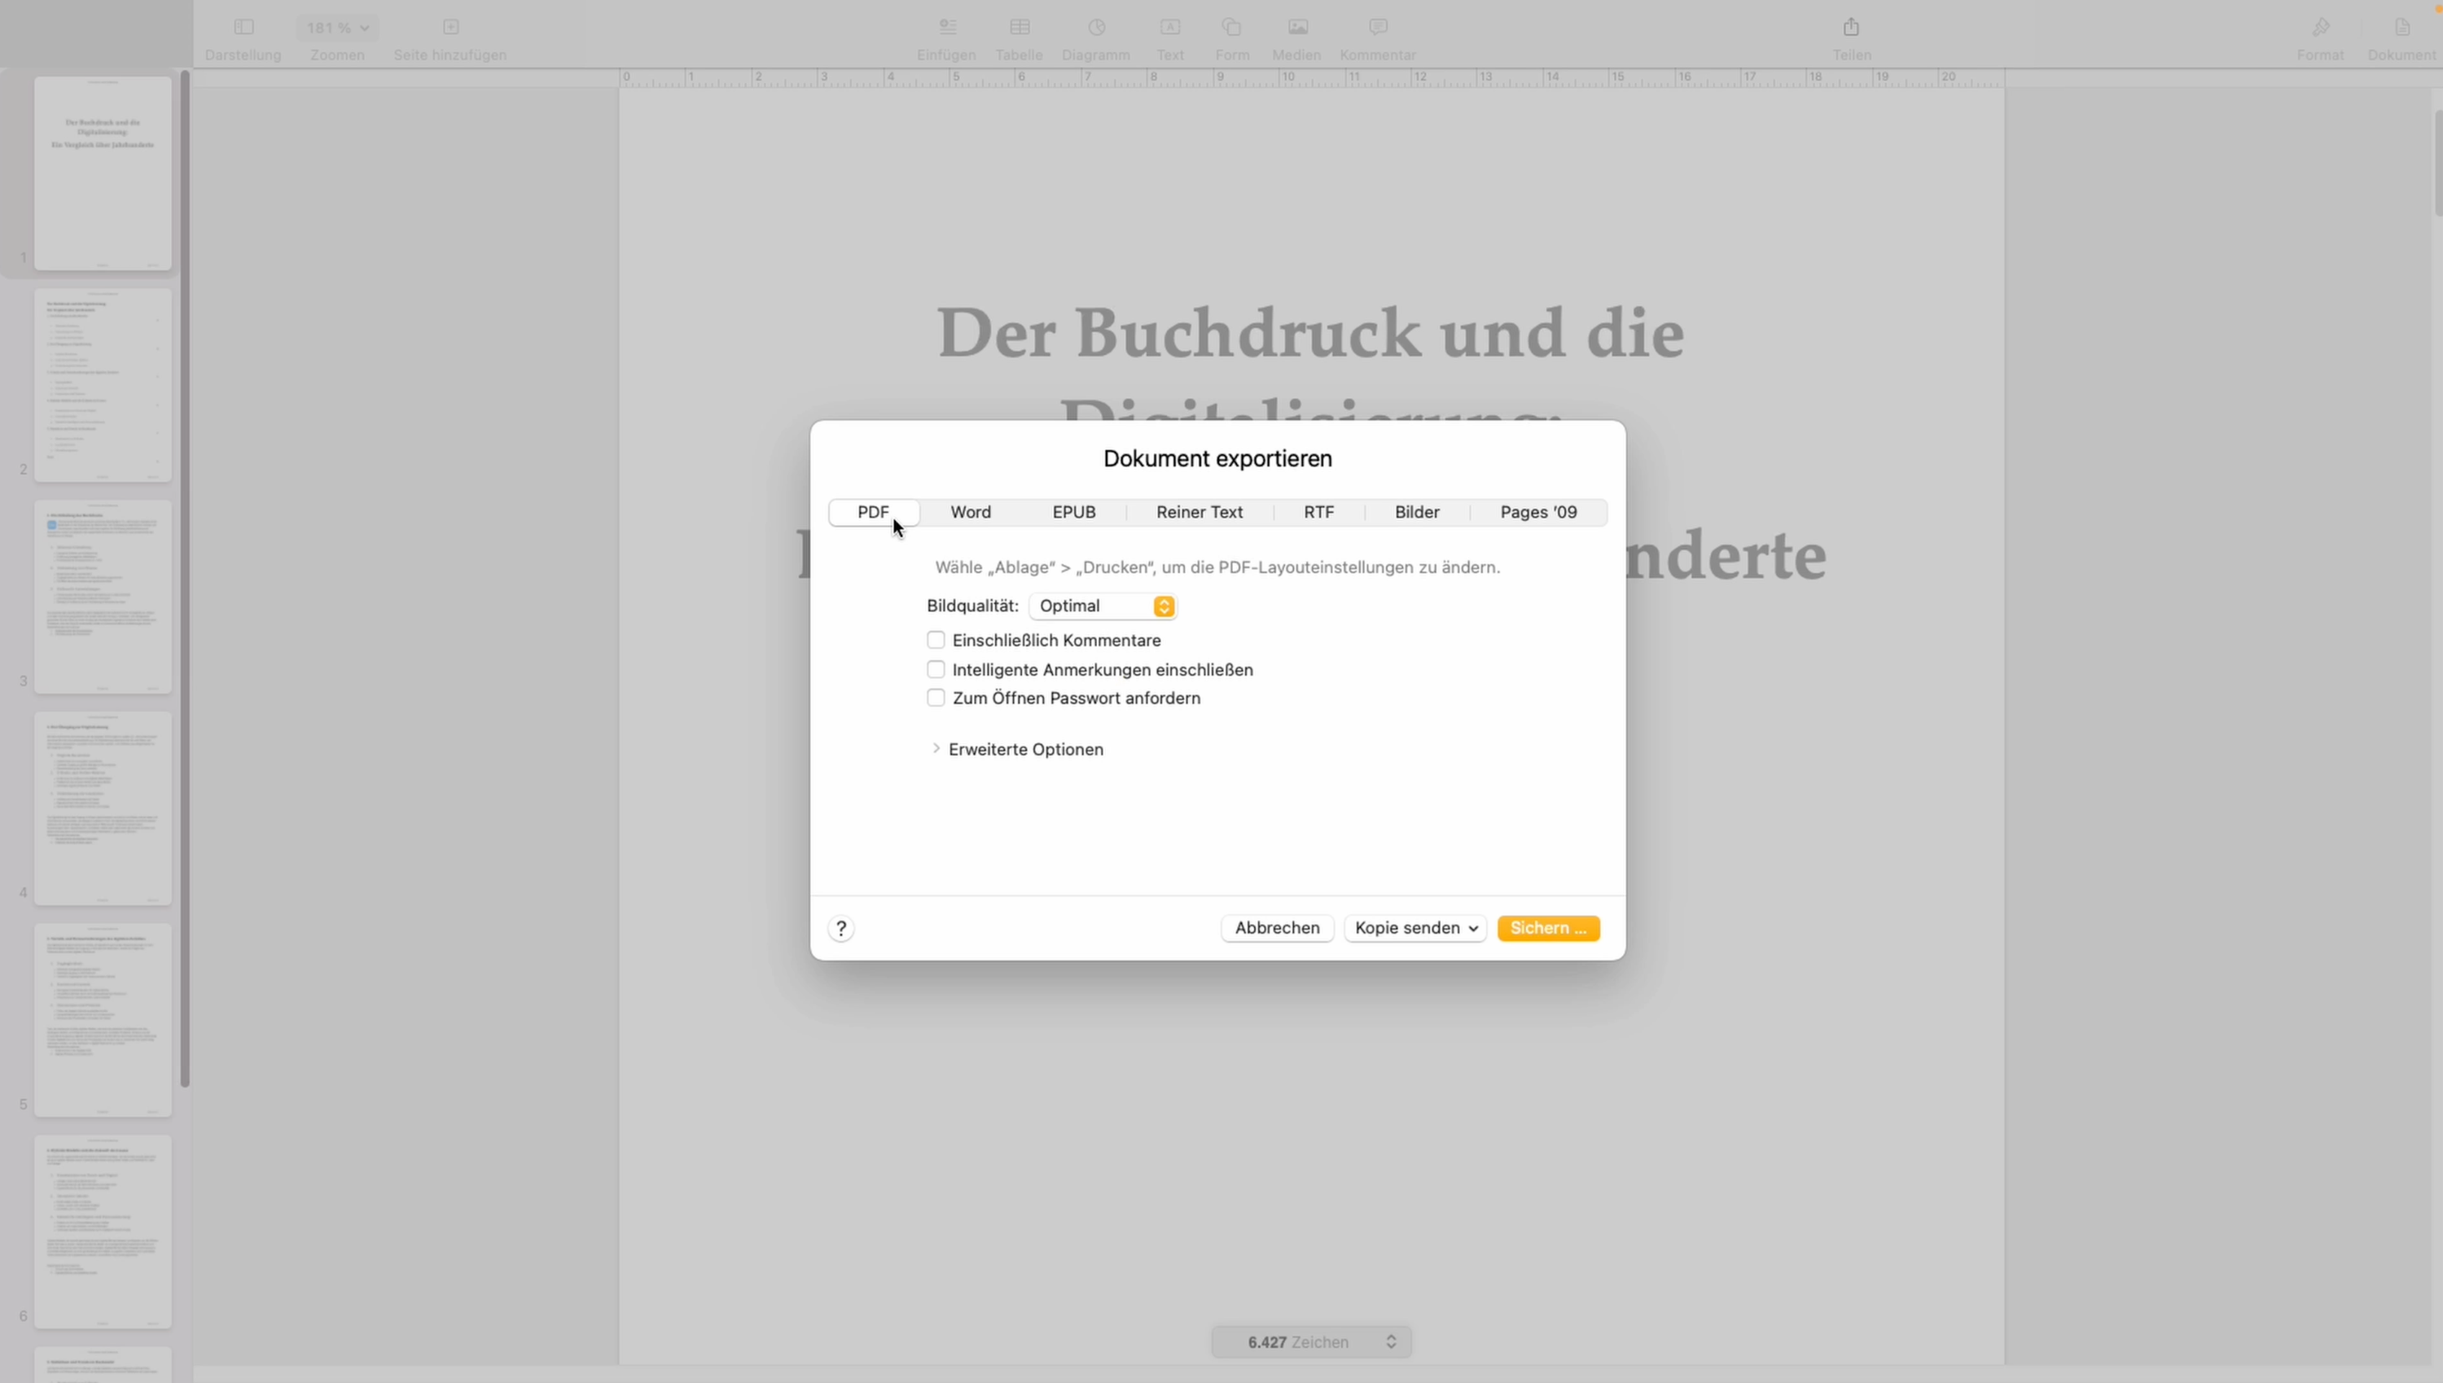Screen dimensions: 2443x1383
Task: Switch to the RTF export tab
Action: (x=1319, y=512)
